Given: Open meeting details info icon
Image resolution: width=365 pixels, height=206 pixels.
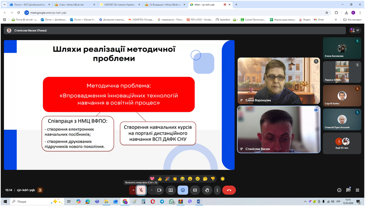Looking at the screenshot, I should click(339, 190).
